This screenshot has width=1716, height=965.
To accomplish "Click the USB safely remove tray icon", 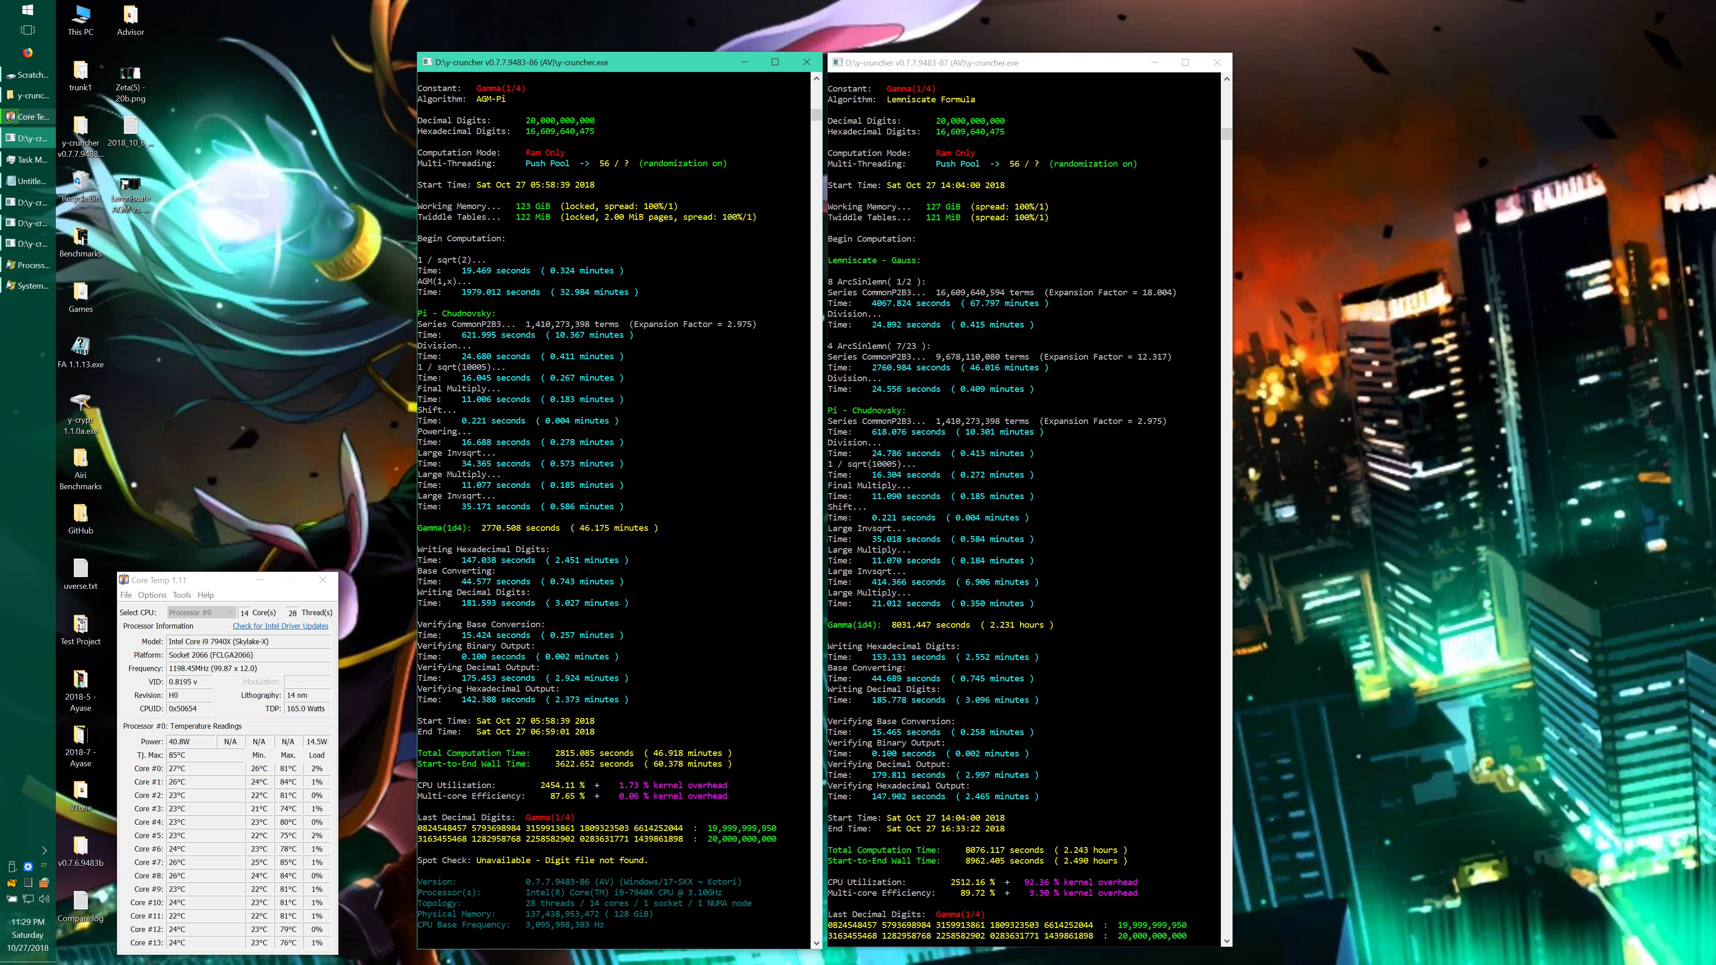I will (x=12, y=866).
